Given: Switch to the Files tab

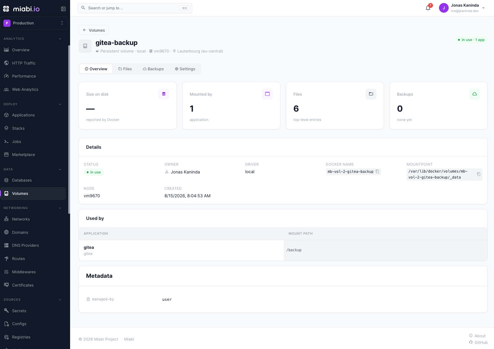Looking at the screenshot, I should tap(125, 69).
